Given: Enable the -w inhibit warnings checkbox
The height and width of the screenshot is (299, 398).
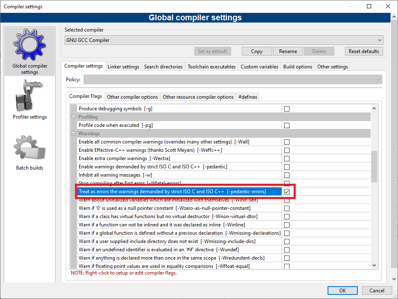Looking at the screenshot, I should [287, 175].
